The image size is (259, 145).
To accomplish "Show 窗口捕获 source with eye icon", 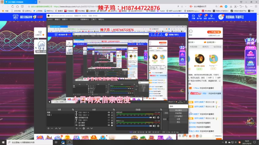I will [109, 123].
